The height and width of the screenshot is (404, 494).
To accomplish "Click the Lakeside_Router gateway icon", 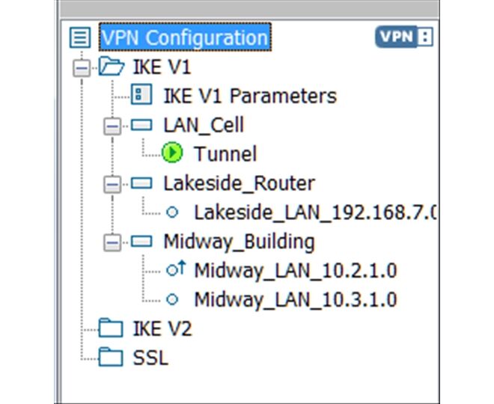I will pos(141,183).
